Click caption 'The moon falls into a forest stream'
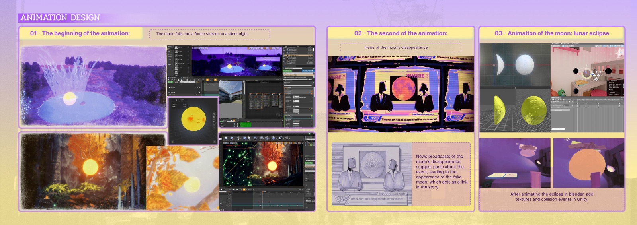The height and width of the screenshot is (225, 637). (x=202, y=34)
